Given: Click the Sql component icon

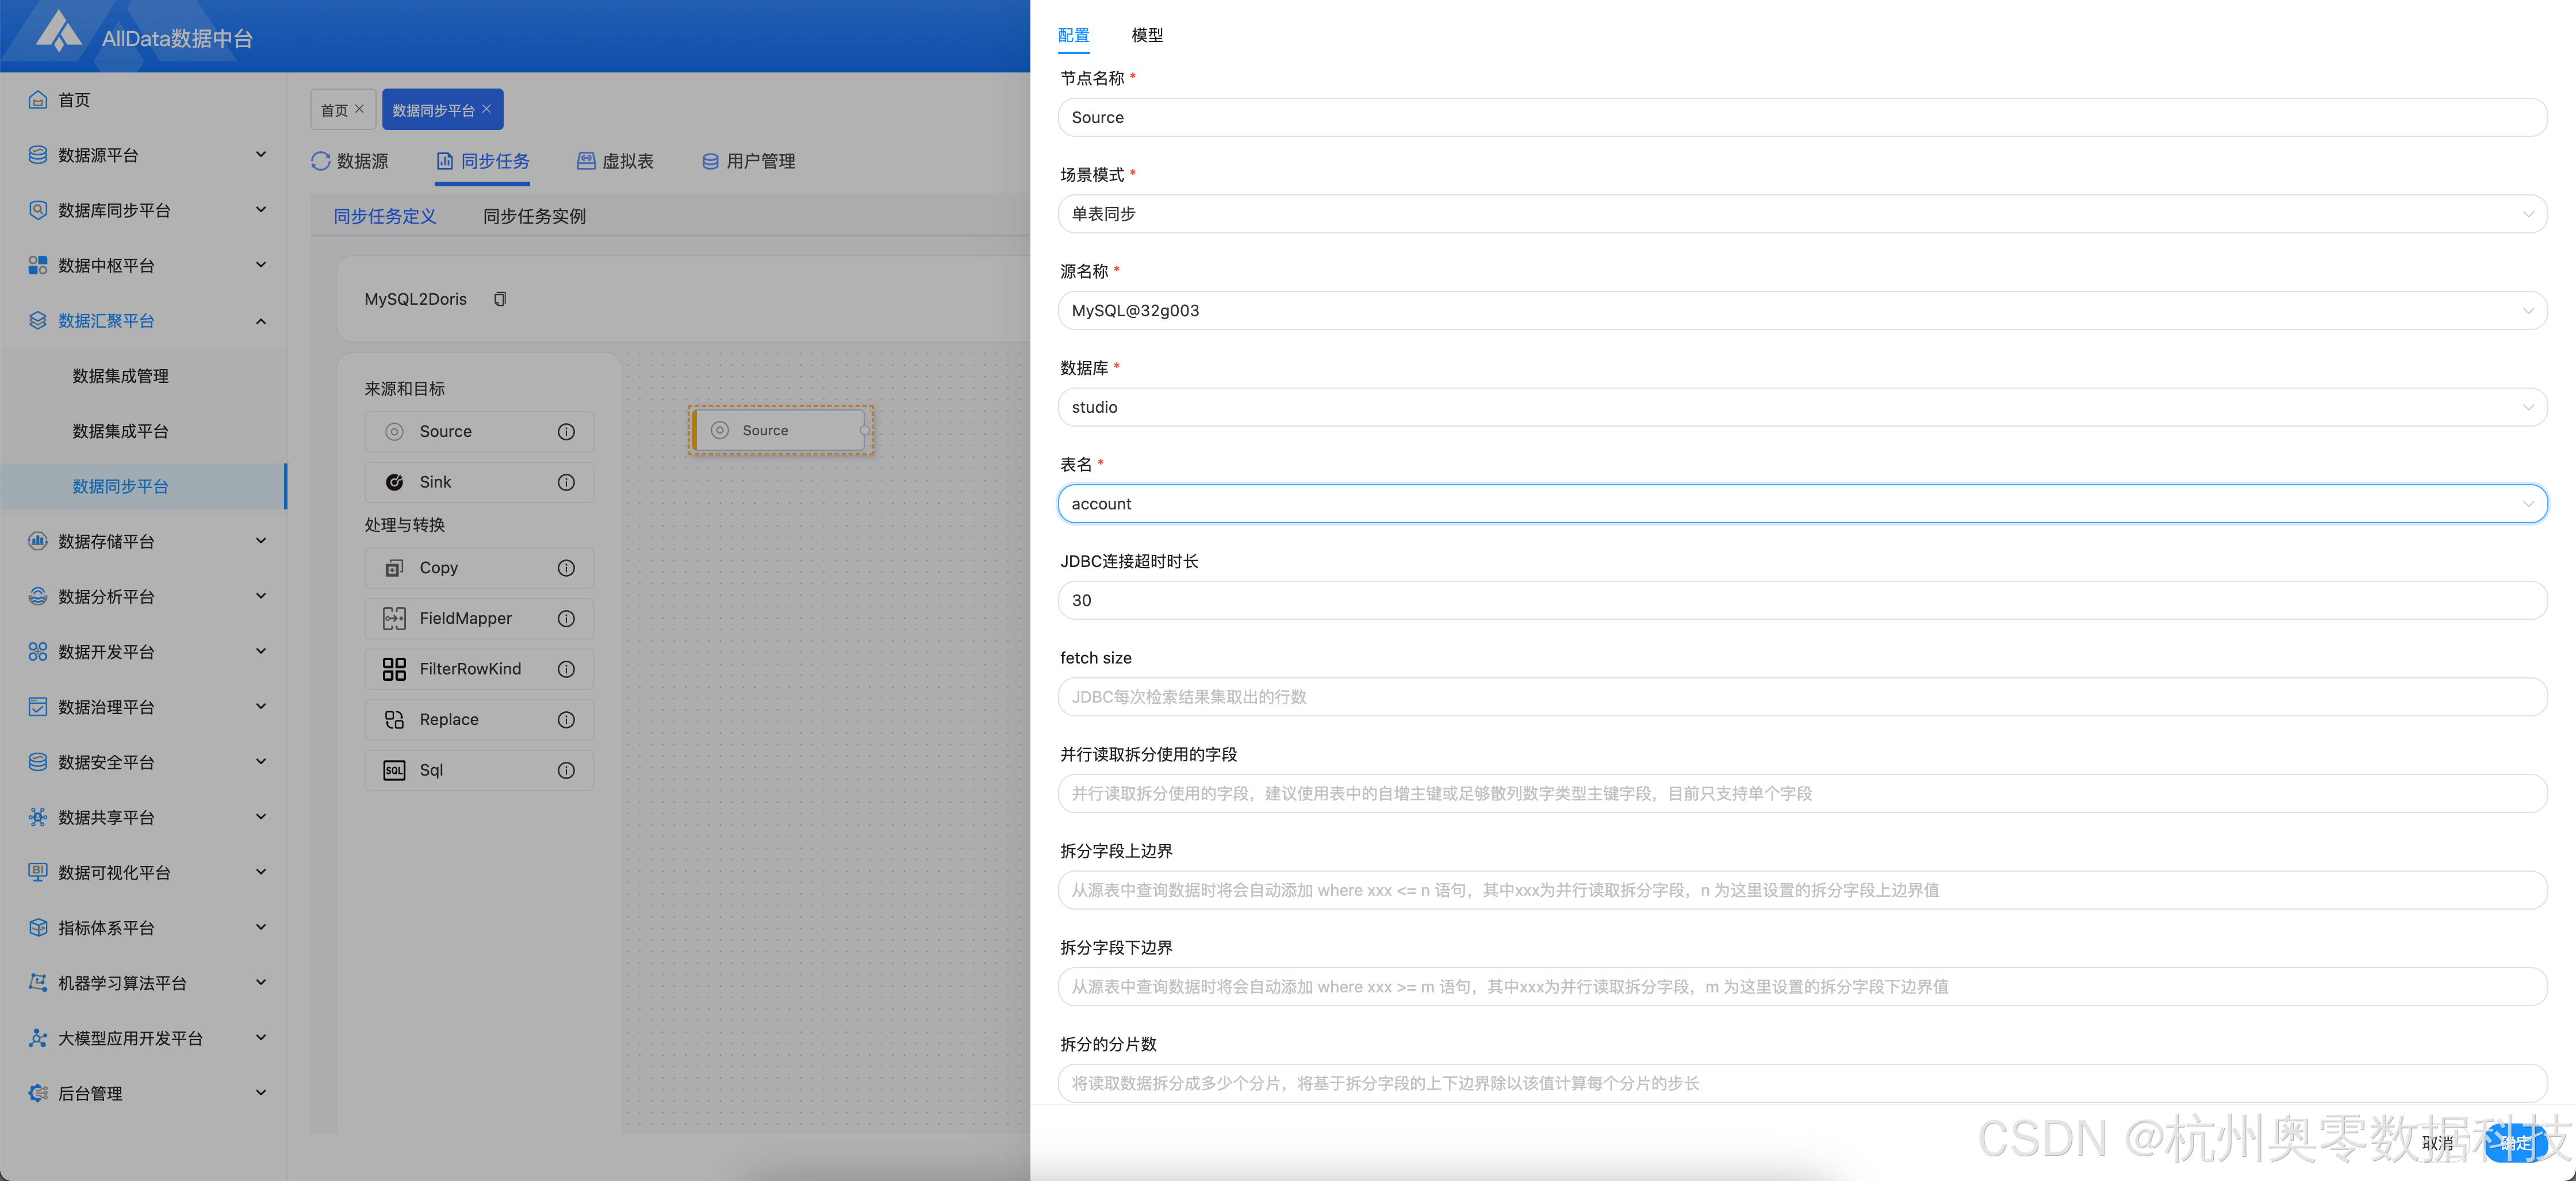Looking at the screenshot, I should 394,770.
